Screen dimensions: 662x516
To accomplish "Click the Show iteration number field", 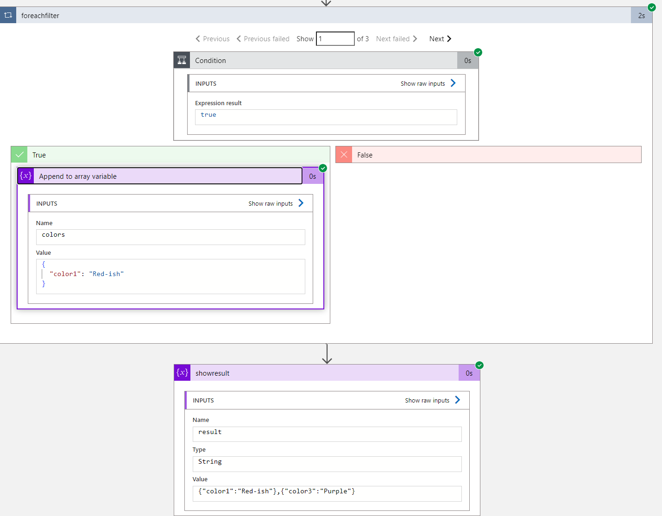I will [x=335, y=39].
